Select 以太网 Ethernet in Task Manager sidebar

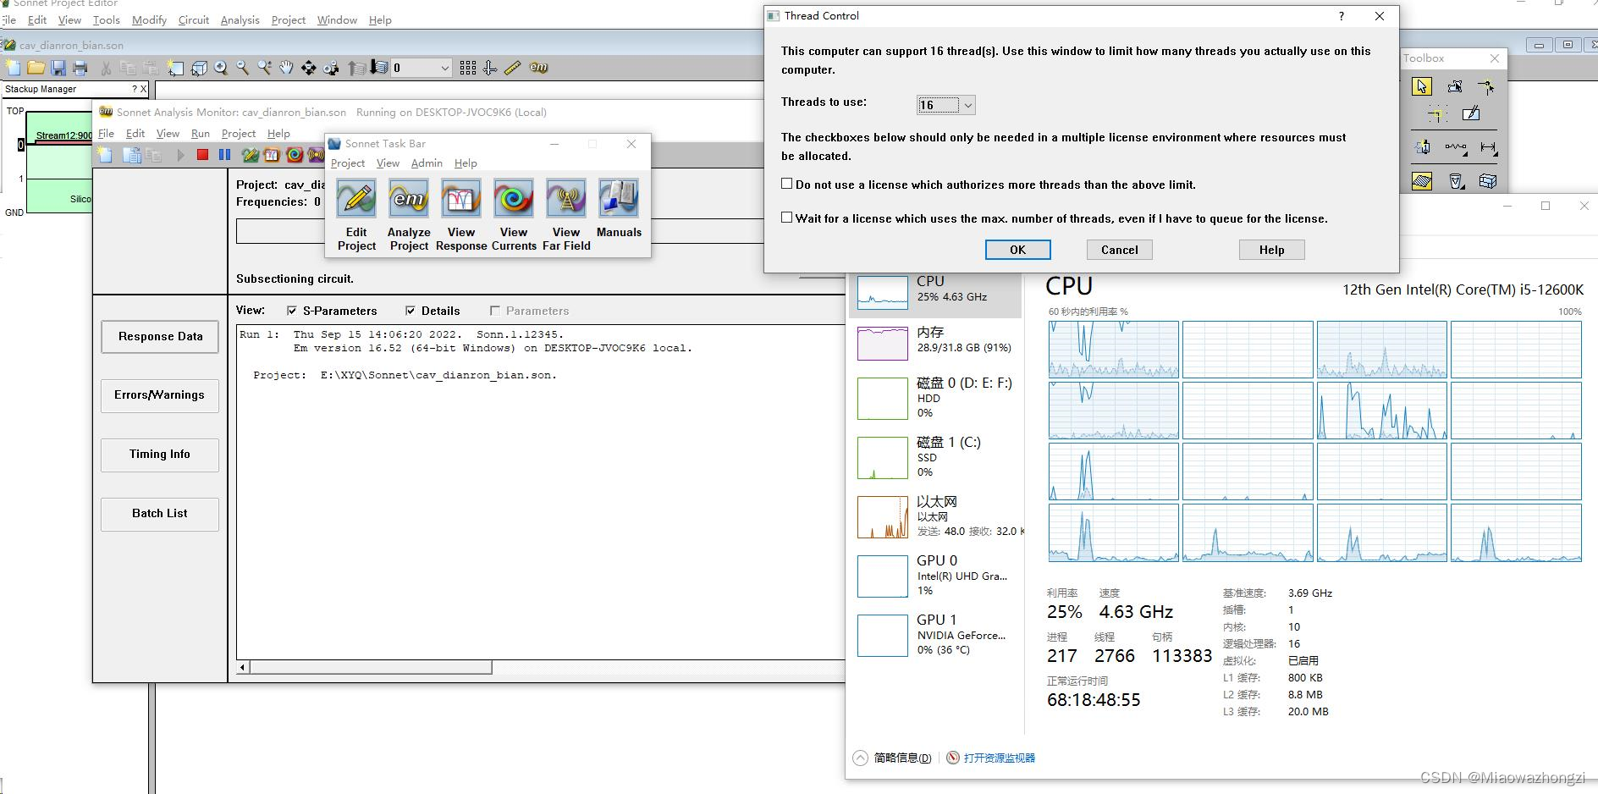click(x=935, y=516)
